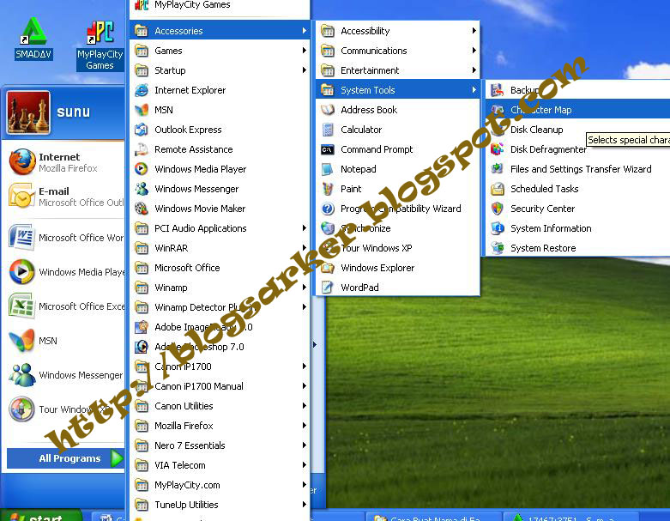This screenshot has height=521, width=670.
Task: Open Windows Explorer from Accessories
Action: click(x=398, y=268)
